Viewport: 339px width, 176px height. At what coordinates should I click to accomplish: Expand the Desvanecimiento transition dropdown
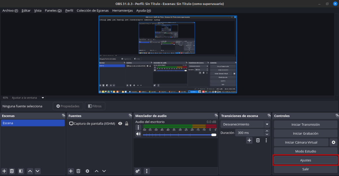pos(267,124)
